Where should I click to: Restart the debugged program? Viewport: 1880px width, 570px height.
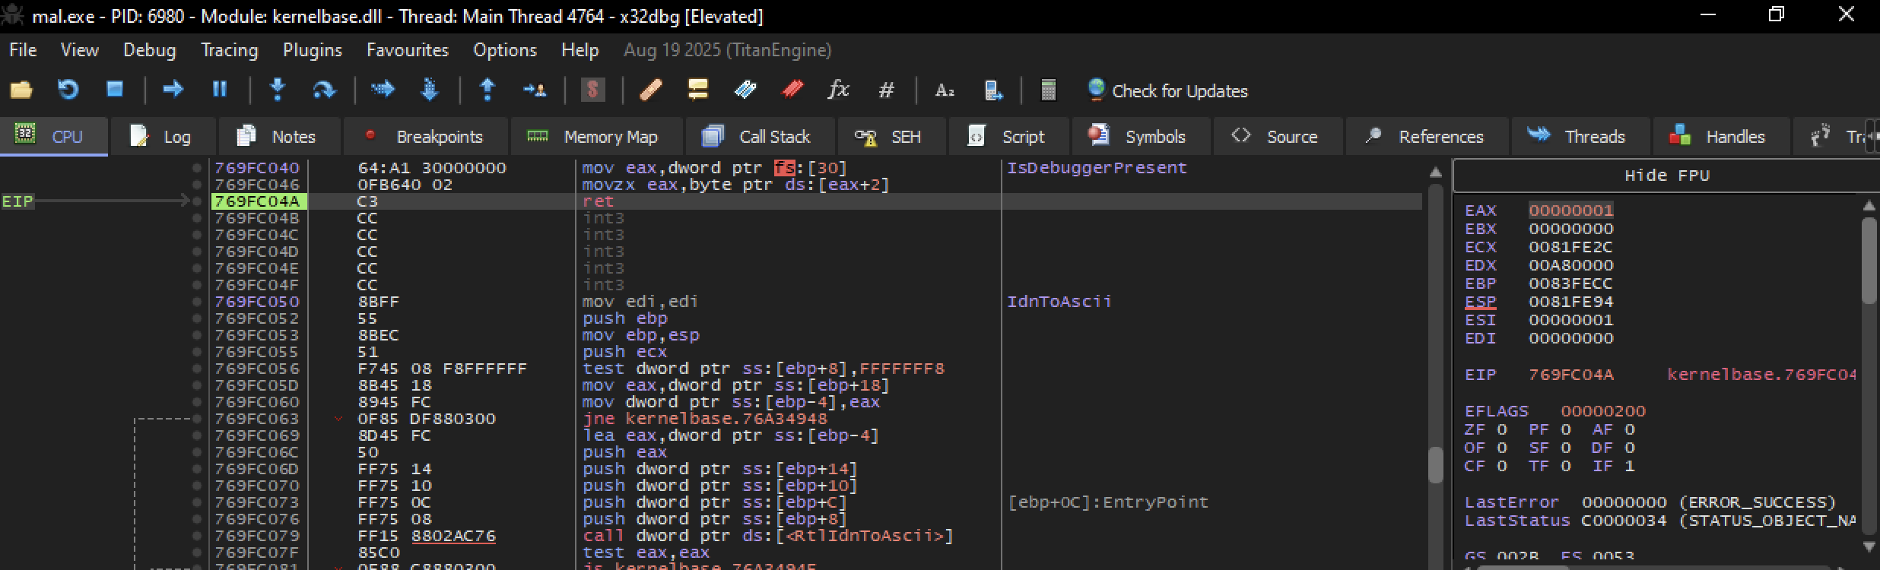pyautogui.click(x=68, y=90)
